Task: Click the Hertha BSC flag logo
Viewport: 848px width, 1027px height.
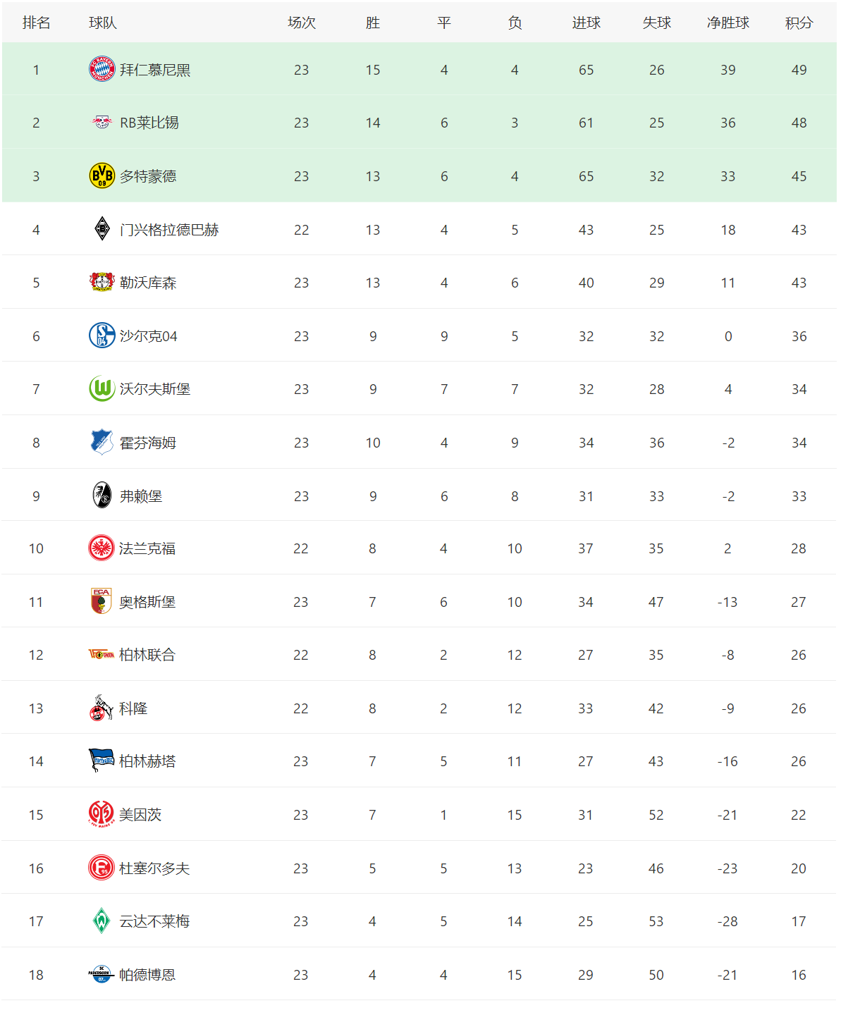Action: click(101, 761)
